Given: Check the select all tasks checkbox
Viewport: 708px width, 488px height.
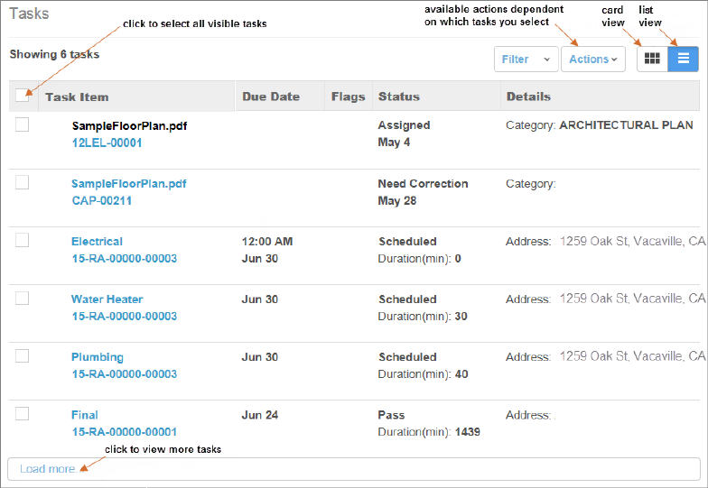Looking at the screenshot, I should click(23, 96).
